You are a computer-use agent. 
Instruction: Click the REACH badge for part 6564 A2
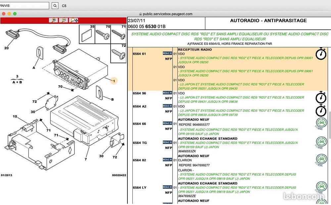(x=167, y=106)
